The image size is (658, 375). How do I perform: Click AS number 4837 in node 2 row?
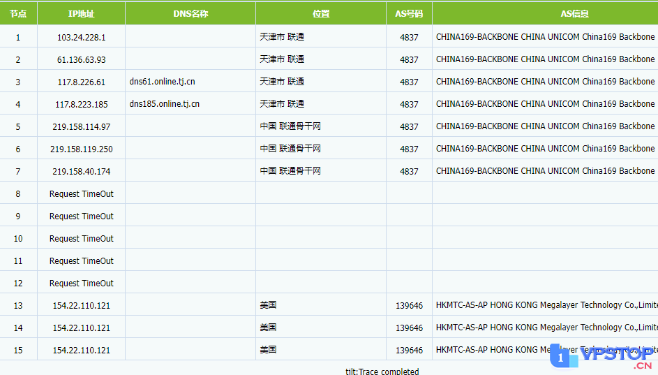(409, 59)
